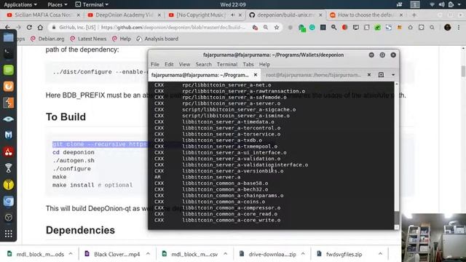Expand mdl_block_m....csv download options
Screen dimensions: 466x262
pos(225,254)
